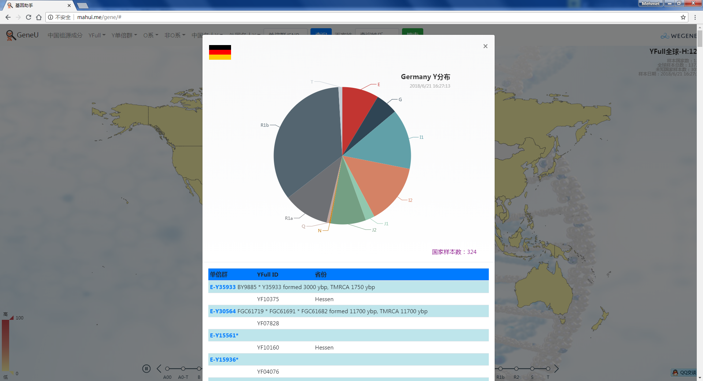Advance timeline with right chevron arrow

(556, 369)
